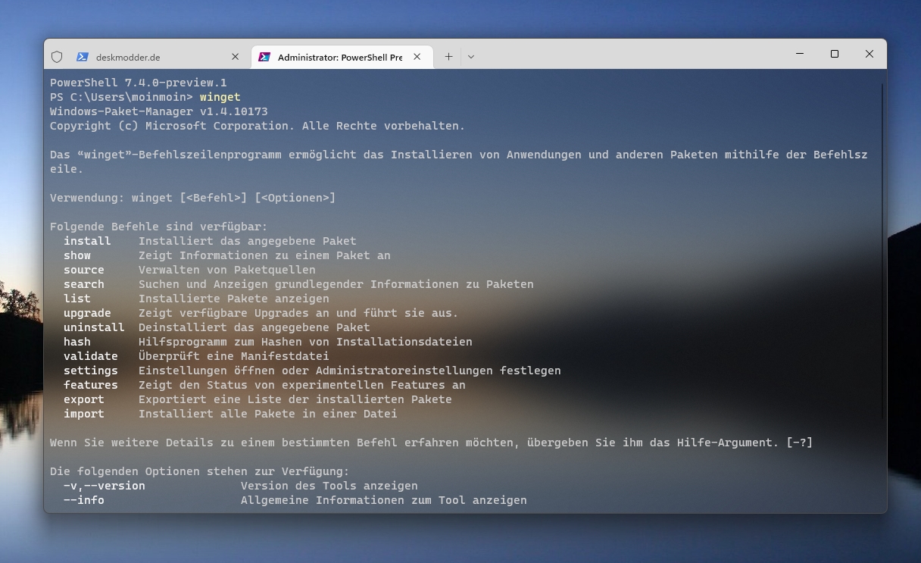This screenshot has height=563, width=921.
Task: Click the 'Verwendung: winget' usage line
Action: 192,198
